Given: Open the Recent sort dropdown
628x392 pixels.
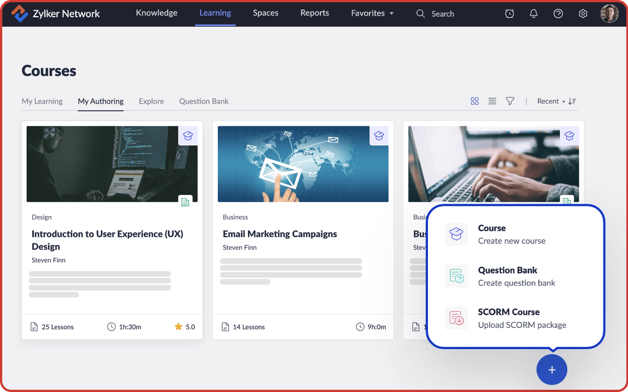Looking at the screenshot, I should click(551, 101).
